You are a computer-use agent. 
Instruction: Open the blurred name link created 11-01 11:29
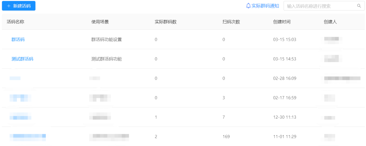pos(27,137)
